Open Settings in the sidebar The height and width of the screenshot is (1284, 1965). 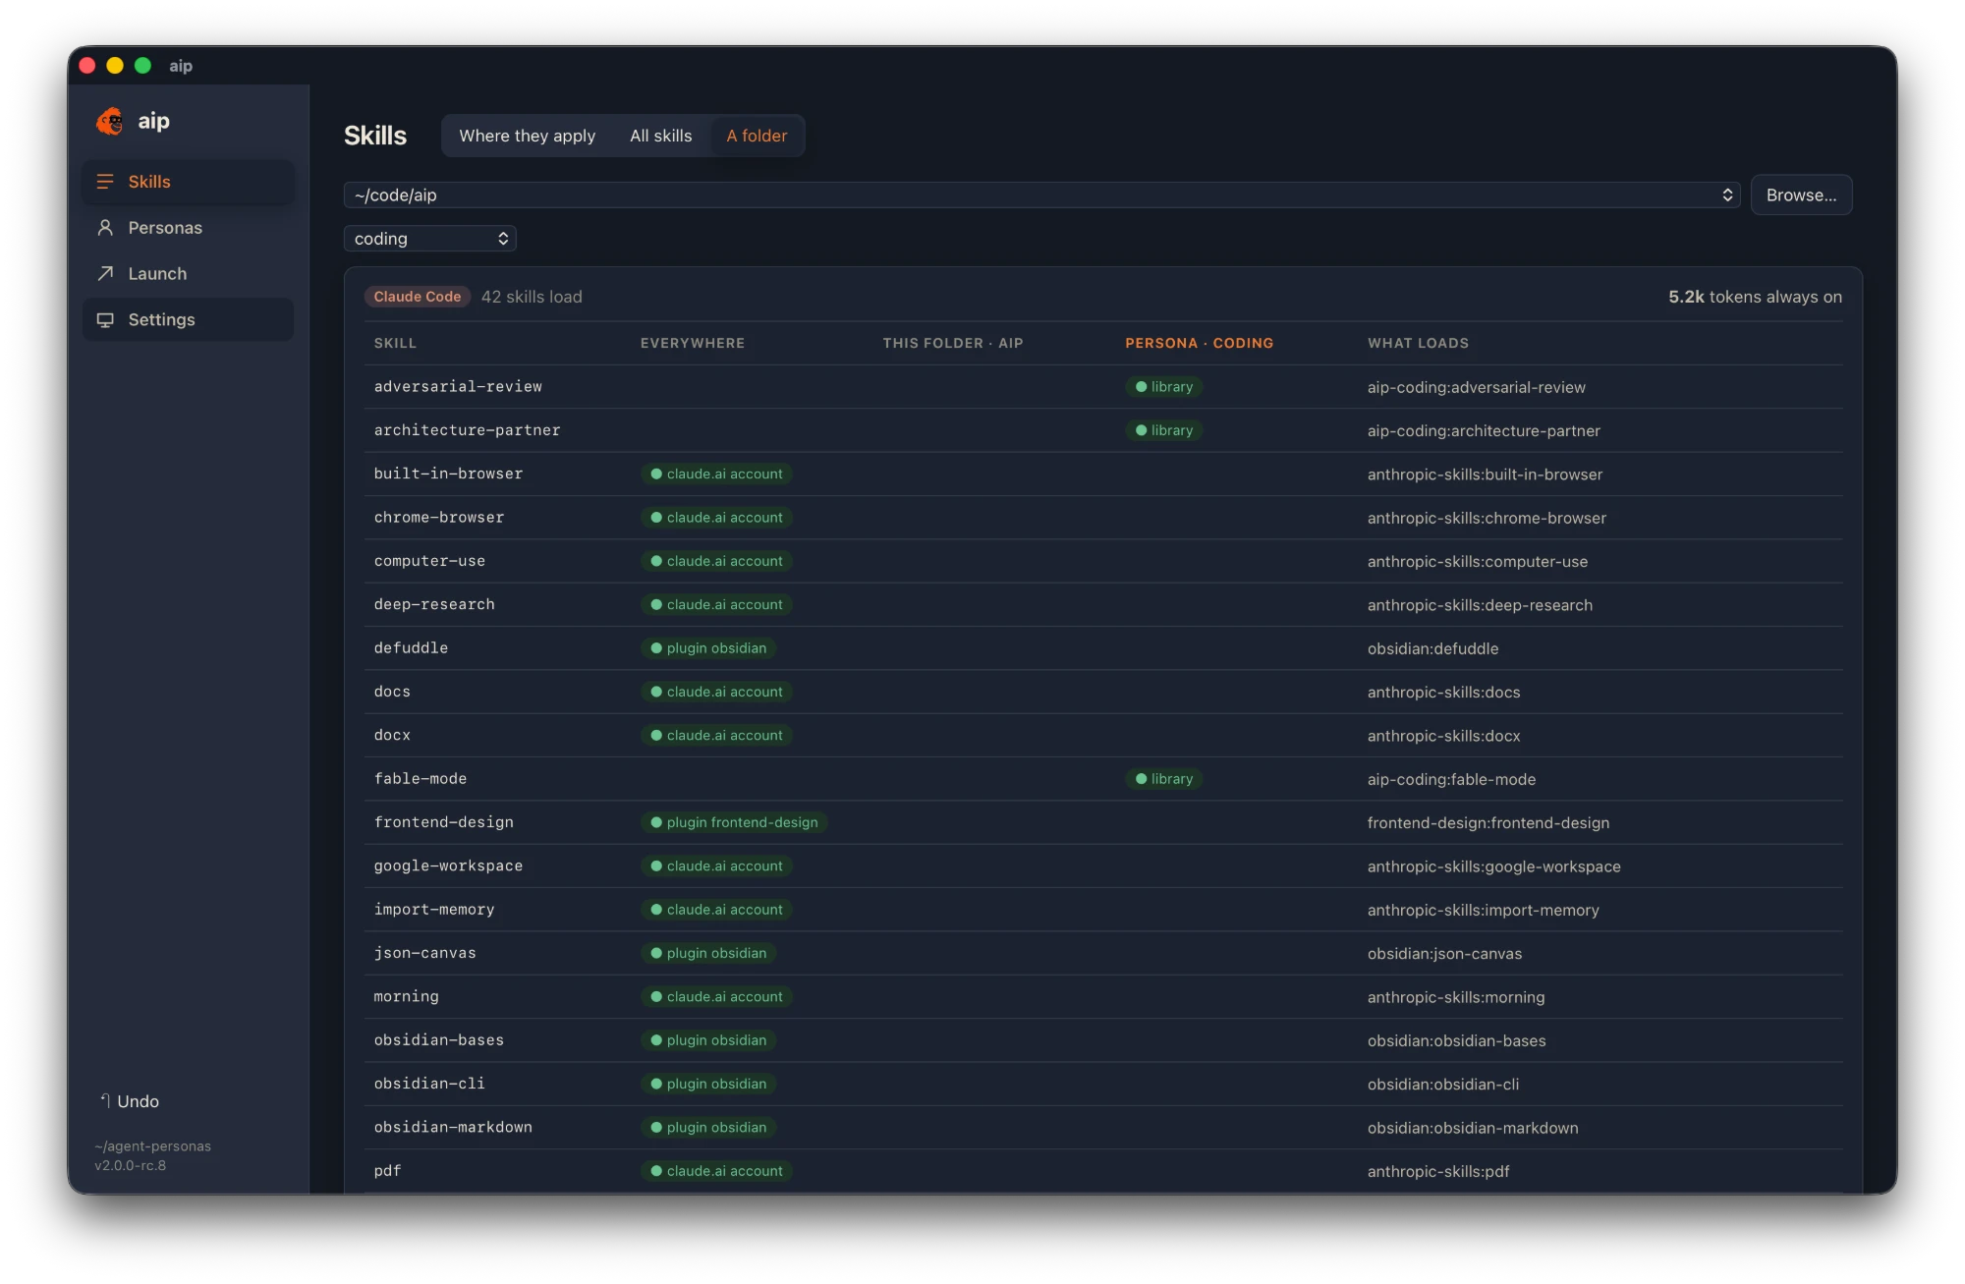(188, 320)
